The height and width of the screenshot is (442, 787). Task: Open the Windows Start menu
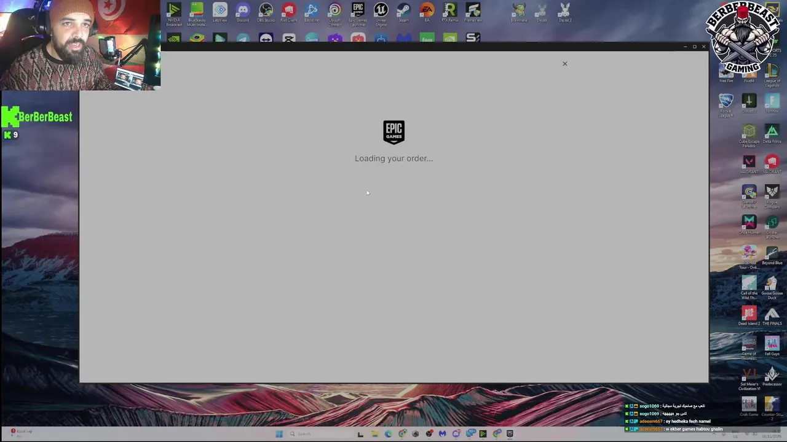[279, 434]
